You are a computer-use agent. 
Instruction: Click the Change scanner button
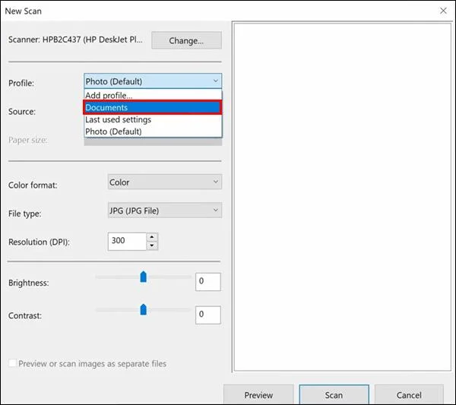coord(186,40)
